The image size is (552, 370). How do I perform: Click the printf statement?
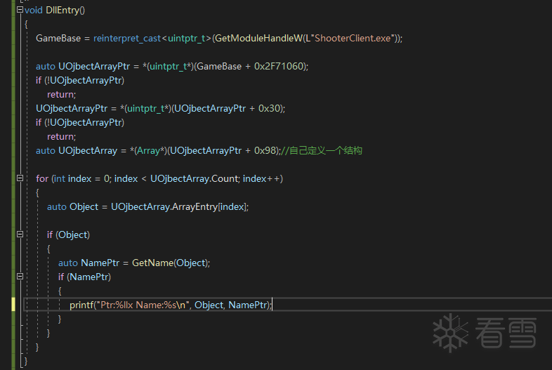tap(81, 305)
